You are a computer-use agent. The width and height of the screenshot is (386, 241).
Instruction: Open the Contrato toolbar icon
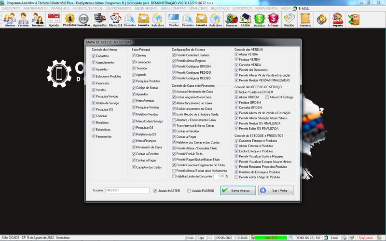[x=305, y=19]
